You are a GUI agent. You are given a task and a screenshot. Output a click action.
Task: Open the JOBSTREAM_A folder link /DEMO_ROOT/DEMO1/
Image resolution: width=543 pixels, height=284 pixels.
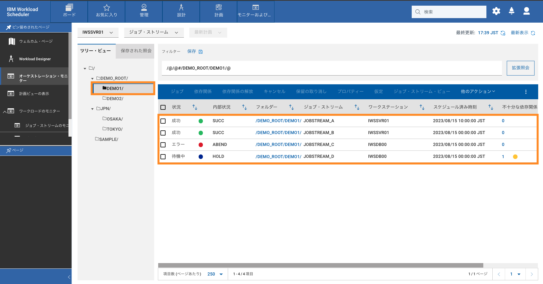[x=278, y=121]
